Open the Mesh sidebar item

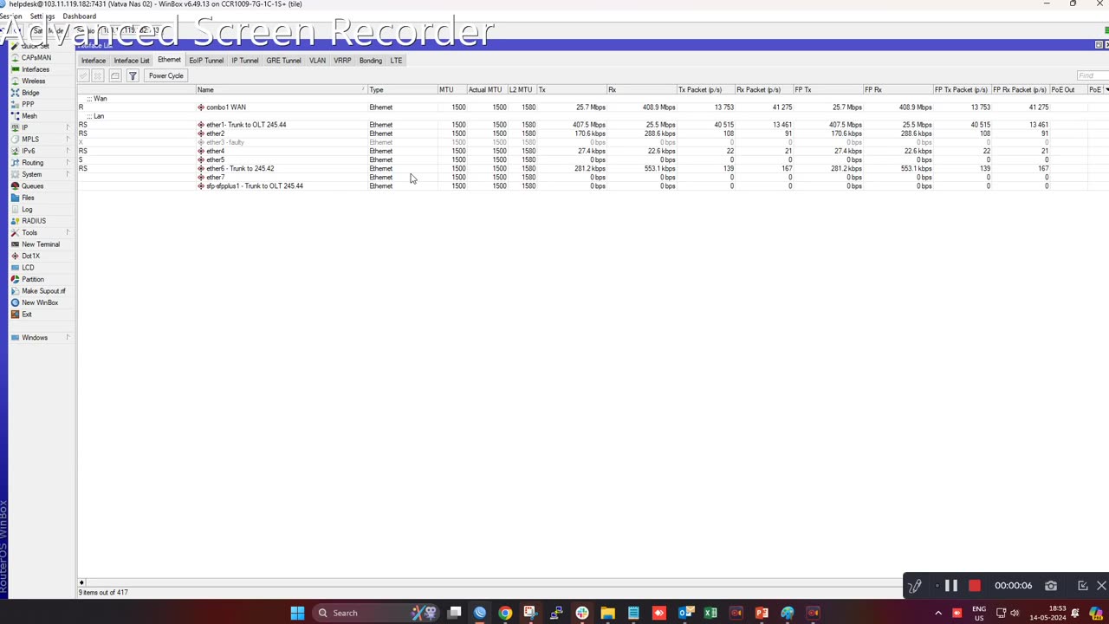click(x=29, y=116)
